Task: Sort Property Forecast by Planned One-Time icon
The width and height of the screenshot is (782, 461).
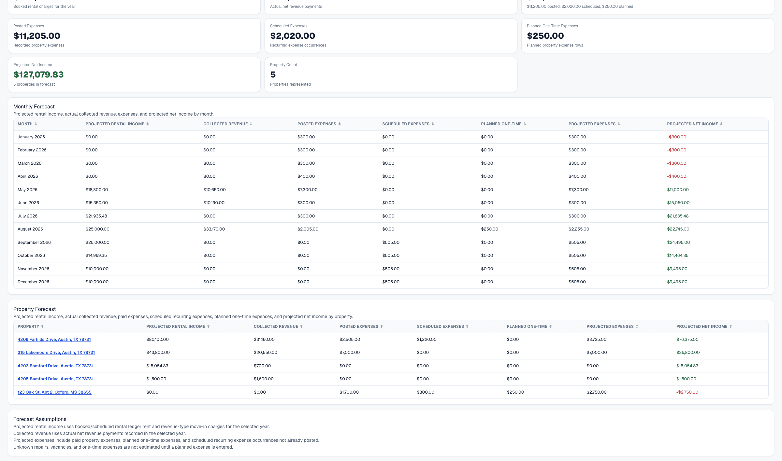Action: pyautogui.click(x=551, y=327)
